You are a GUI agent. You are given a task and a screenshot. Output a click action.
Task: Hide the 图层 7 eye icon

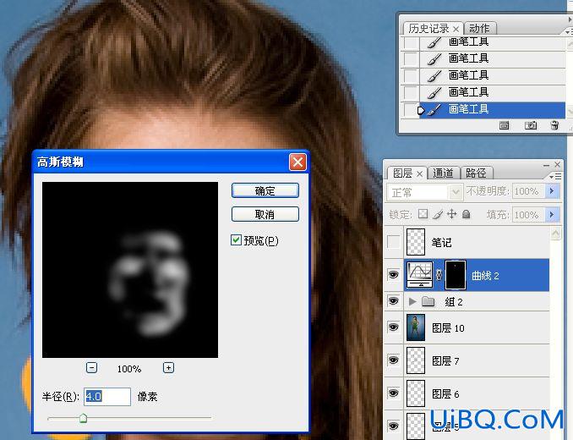(393, 360)
